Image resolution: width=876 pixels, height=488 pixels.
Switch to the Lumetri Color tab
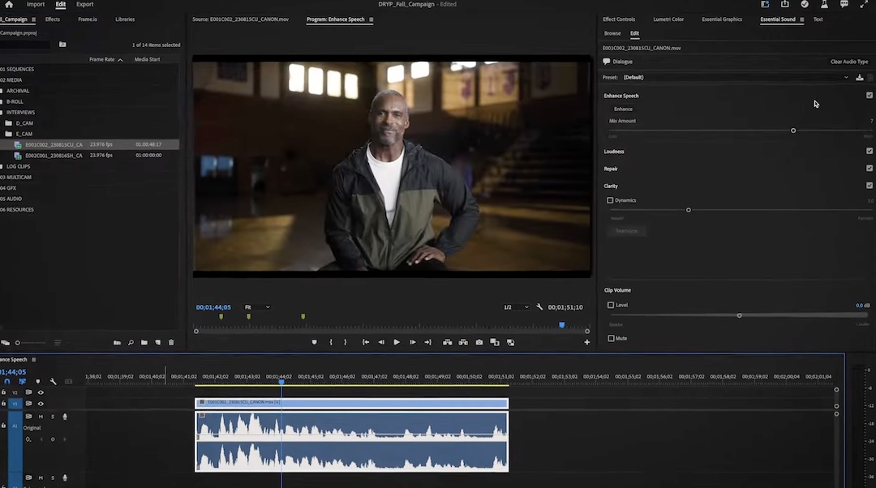coord(668,19)
